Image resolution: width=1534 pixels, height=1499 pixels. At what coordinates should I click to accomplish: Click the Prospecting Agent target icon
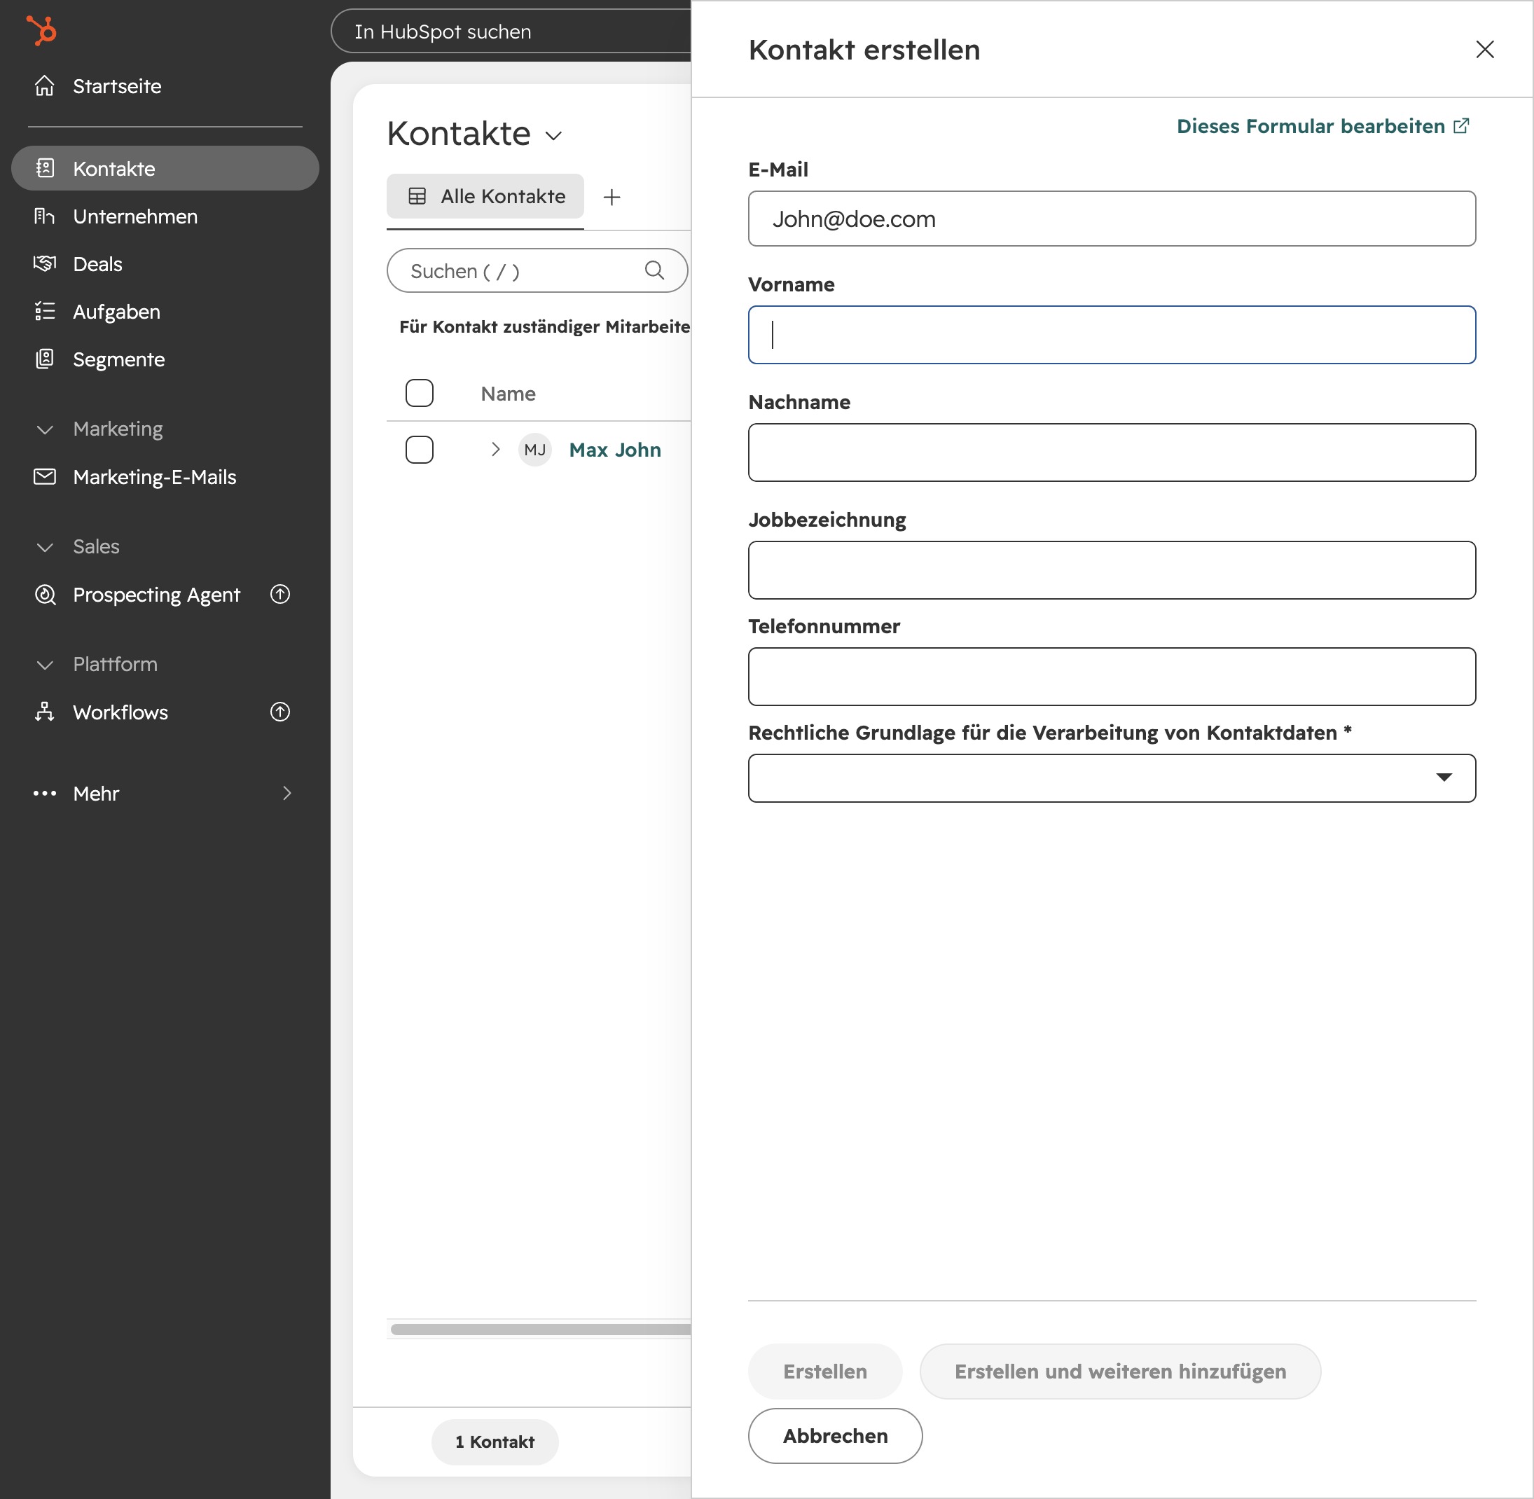pos(45,595)
